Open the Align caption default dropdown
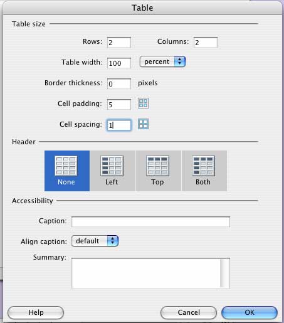The height and width of the screenshot is (323, 284). (x=95, y=241)
